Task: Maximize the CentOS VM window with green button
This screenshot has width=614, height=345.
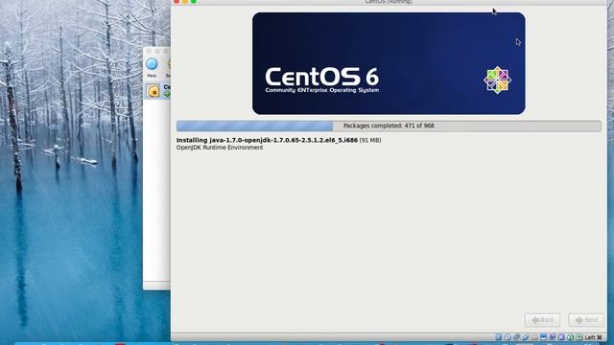Action: (194, 2)
